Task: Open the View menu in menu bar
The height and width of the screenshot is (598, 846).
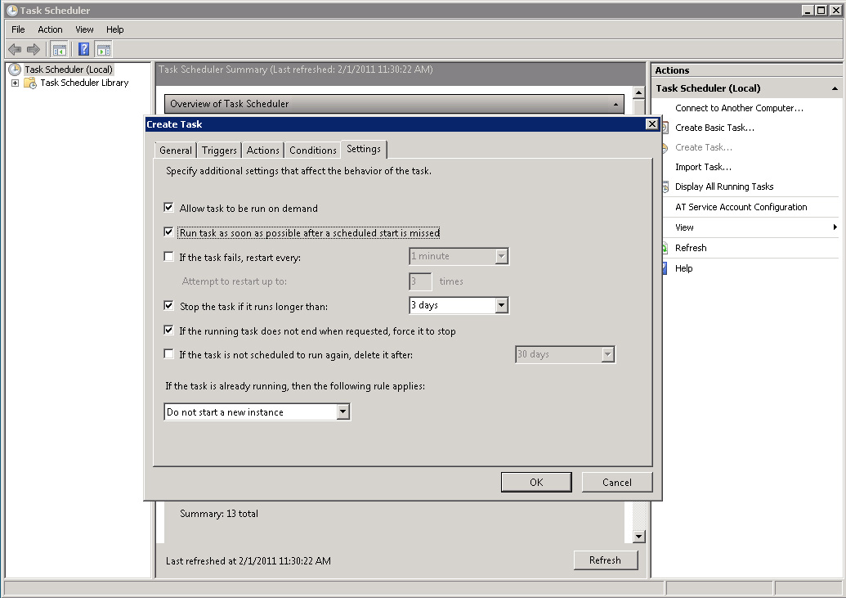Action: pos(84,29)
